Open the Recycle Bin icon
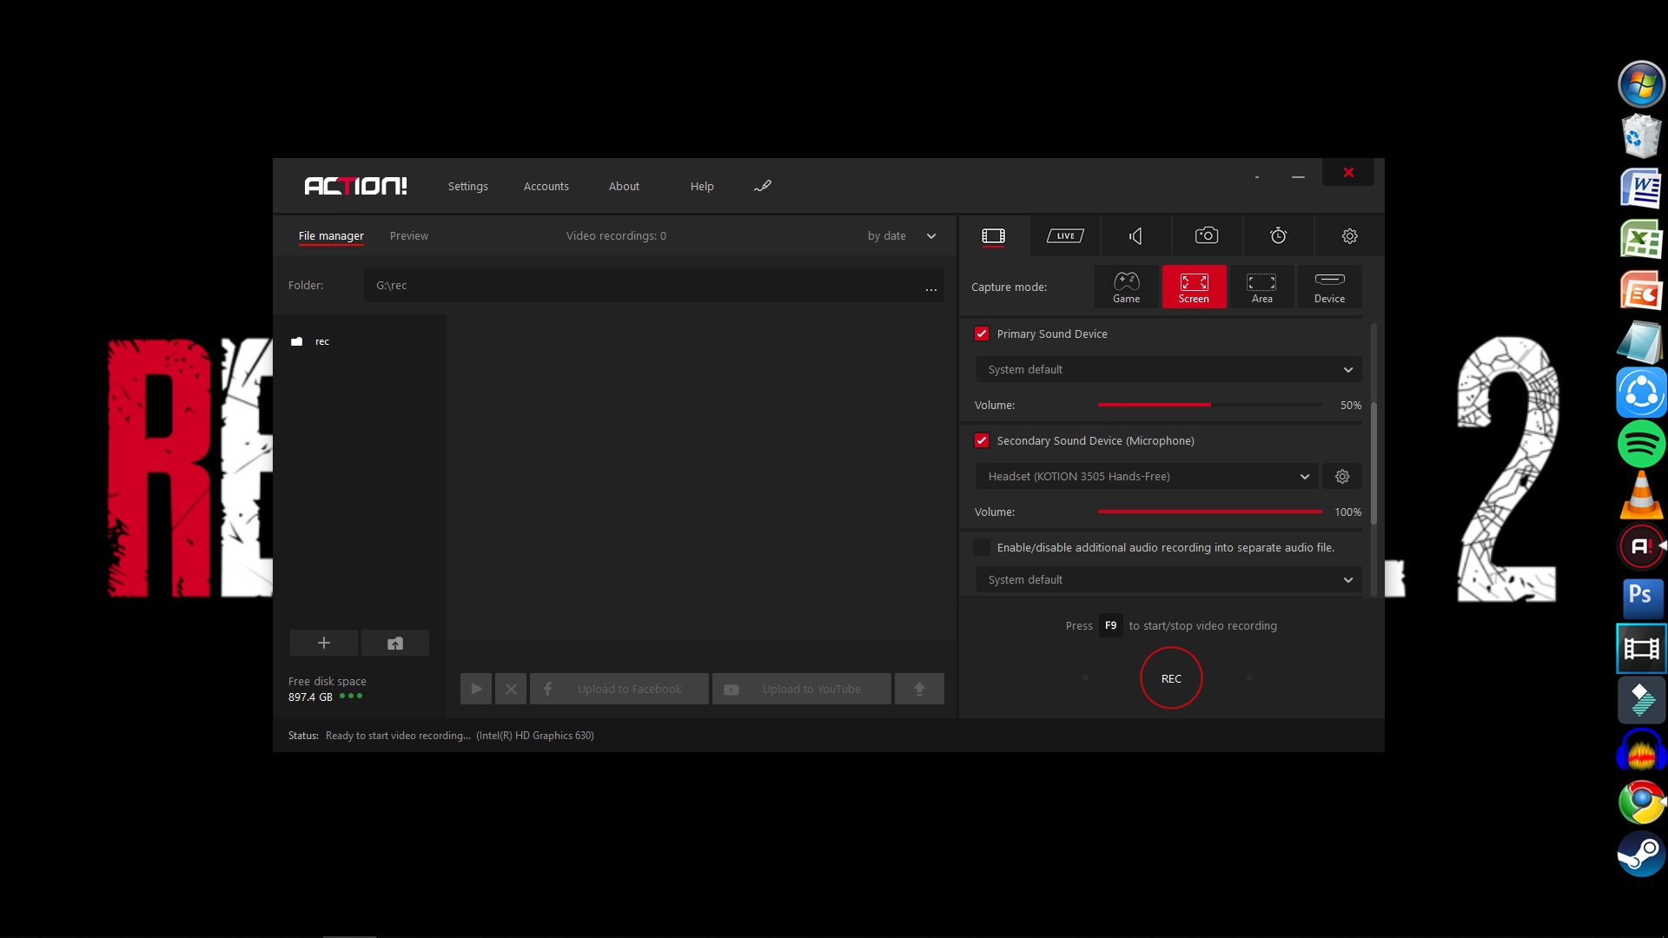1668x938 pixels. (1641, 135)
